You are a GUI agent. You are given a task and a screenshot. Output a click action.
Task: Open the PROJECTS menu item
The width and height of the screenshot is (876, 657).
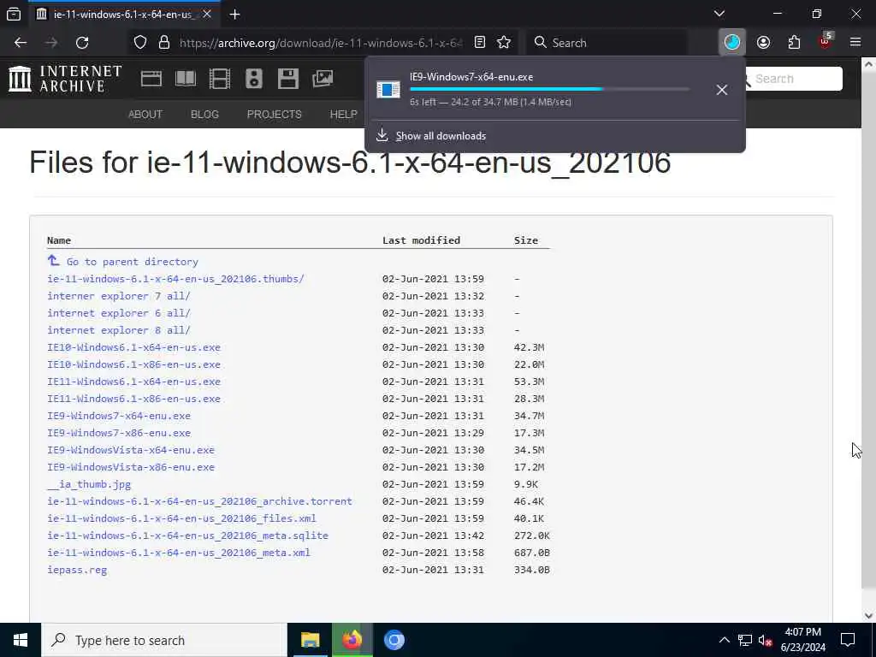pyautogui.click(x=275, y=114)
